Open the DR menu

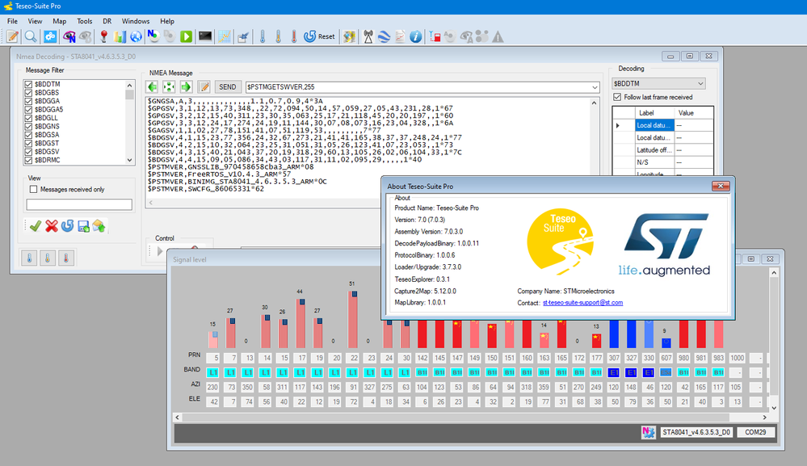click(107, 21)
